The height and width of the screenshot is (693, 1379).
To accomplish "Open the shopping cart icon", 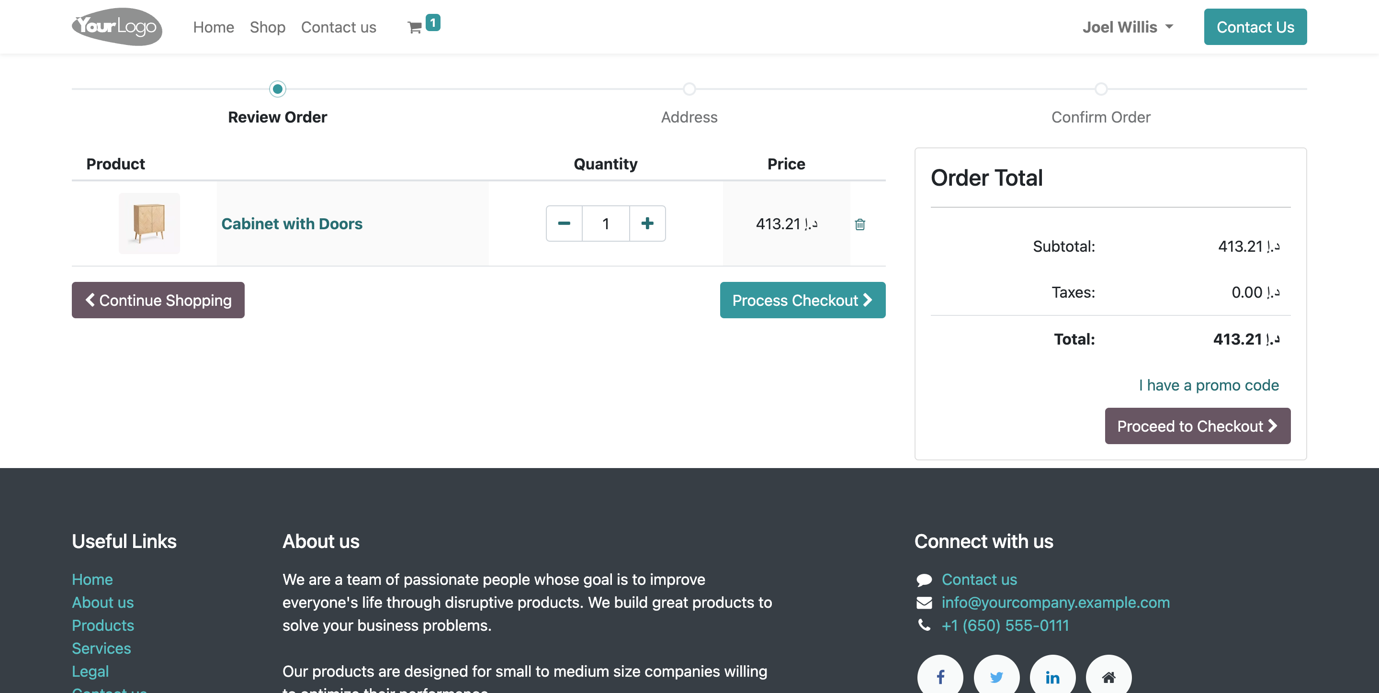I will (415, 27).
